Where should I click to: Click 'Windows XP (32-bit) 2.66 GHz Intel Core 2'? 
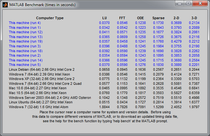(x=42, y=79)
